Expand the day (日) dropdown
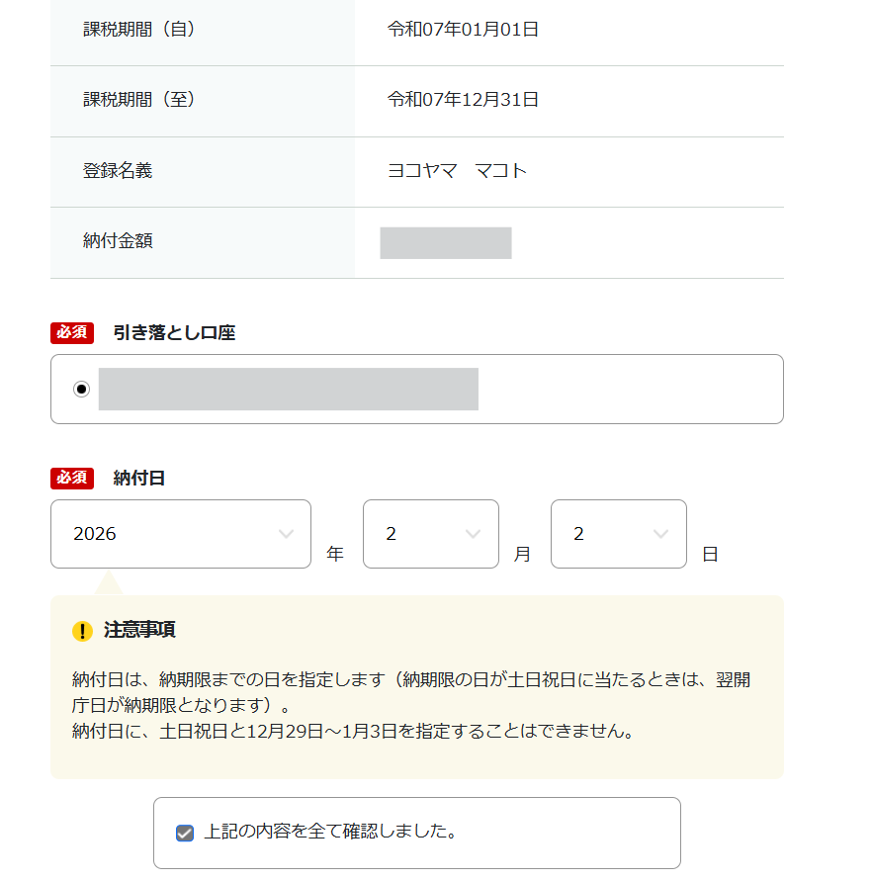Image resolution: width=872 pixels, height=882 pixels. point(618,534)
